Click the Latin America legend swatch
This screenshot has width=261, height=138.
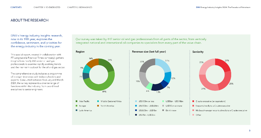click(77, 110)
